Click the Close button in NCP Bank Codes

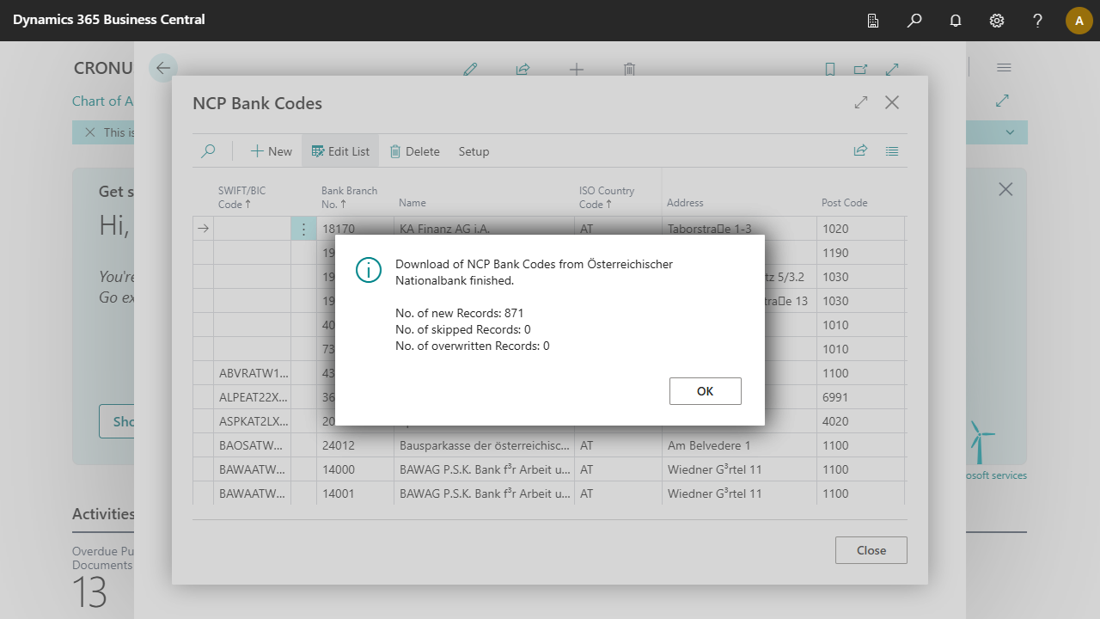click(x=871, y=550)
